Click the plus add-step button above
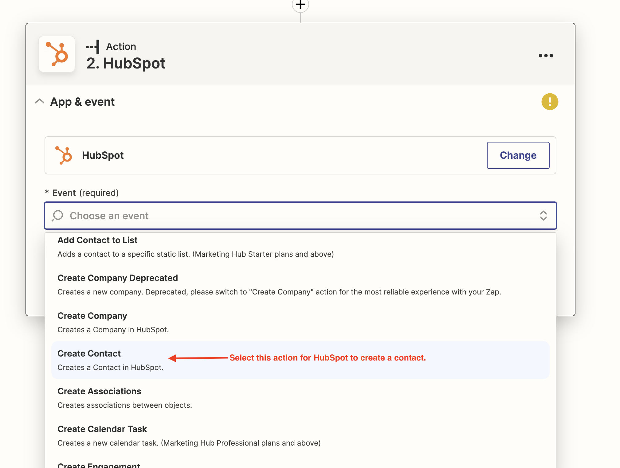Image resolution: width=620 pixels, height=468 pixels. [300, 5]
